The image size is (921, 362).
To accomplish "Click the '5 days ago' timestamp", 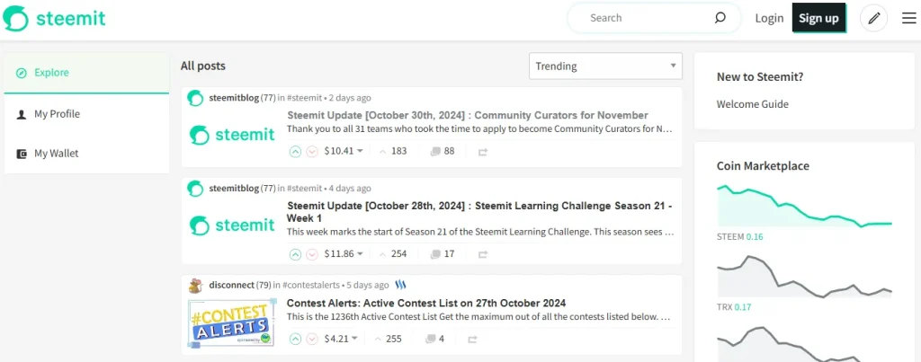I will pos(368,285).
